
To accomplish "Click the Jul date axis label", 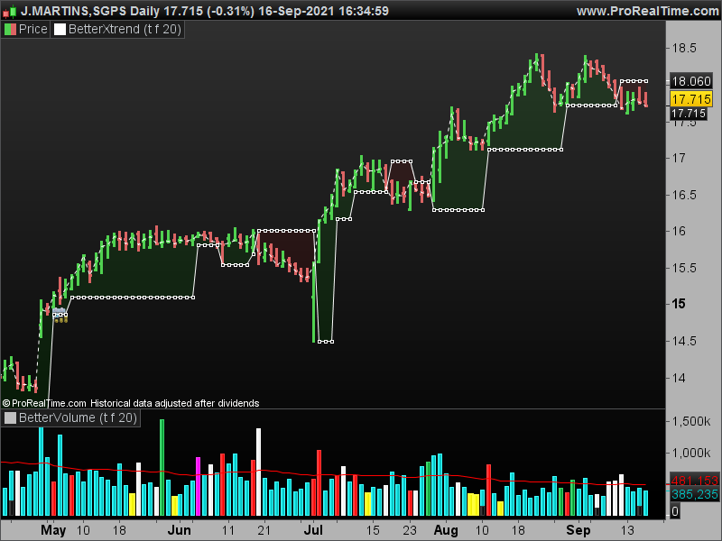I will coord(313,530).
